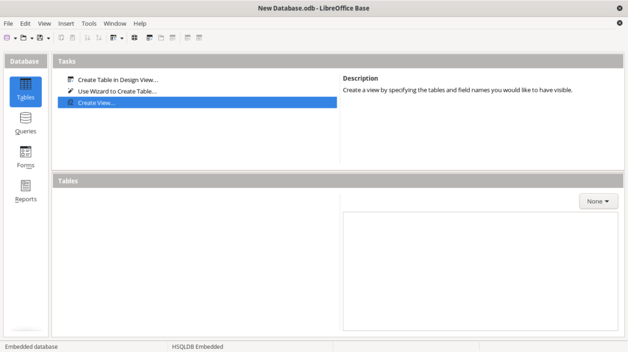The width and height of the screenshot is (628, 352).
Task: Expand the Open button dropdown arrow
Action: click(32, 38)
